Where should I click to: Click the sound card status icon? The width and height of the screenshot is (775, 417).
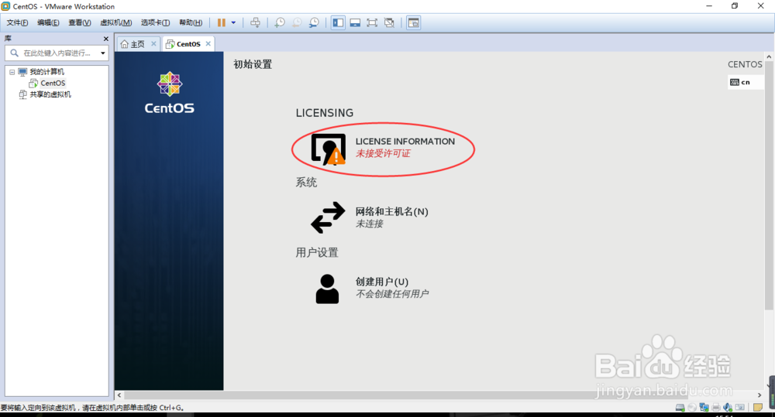point(728,408)
